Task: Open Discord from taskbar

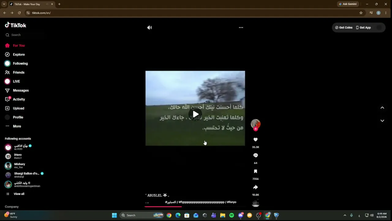Action: [x=241, y=215]
